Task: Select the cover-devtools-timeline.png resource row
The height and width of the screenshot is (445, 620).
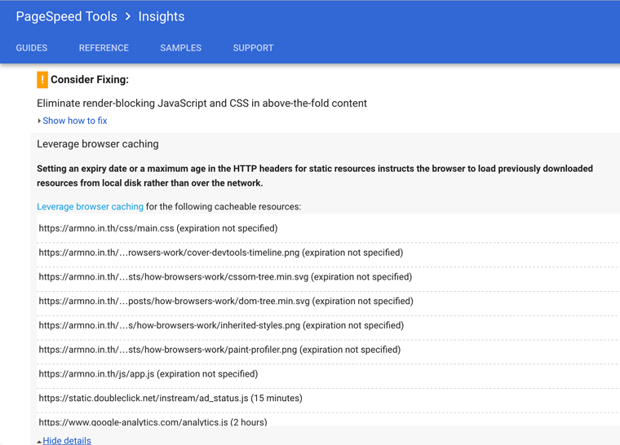Action: click(328, 253)
